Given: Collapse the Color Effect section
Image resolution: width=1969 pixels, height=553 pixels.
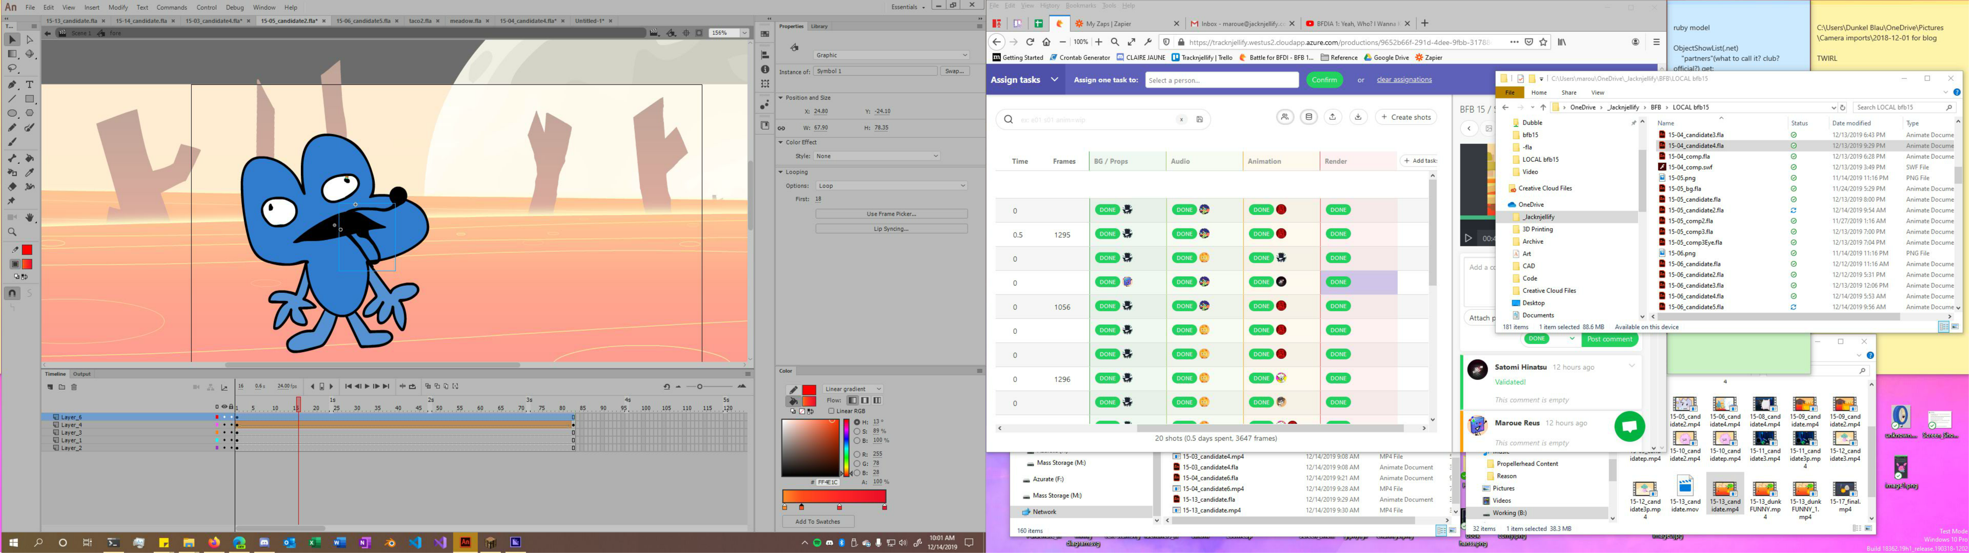Looking at the screenshot, I should click(781, 142).
